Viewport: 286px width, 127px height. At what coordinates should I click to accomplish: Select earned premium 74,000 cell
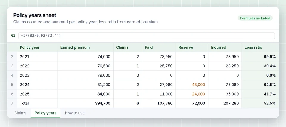pyautogui.click(x=86, y=57)
